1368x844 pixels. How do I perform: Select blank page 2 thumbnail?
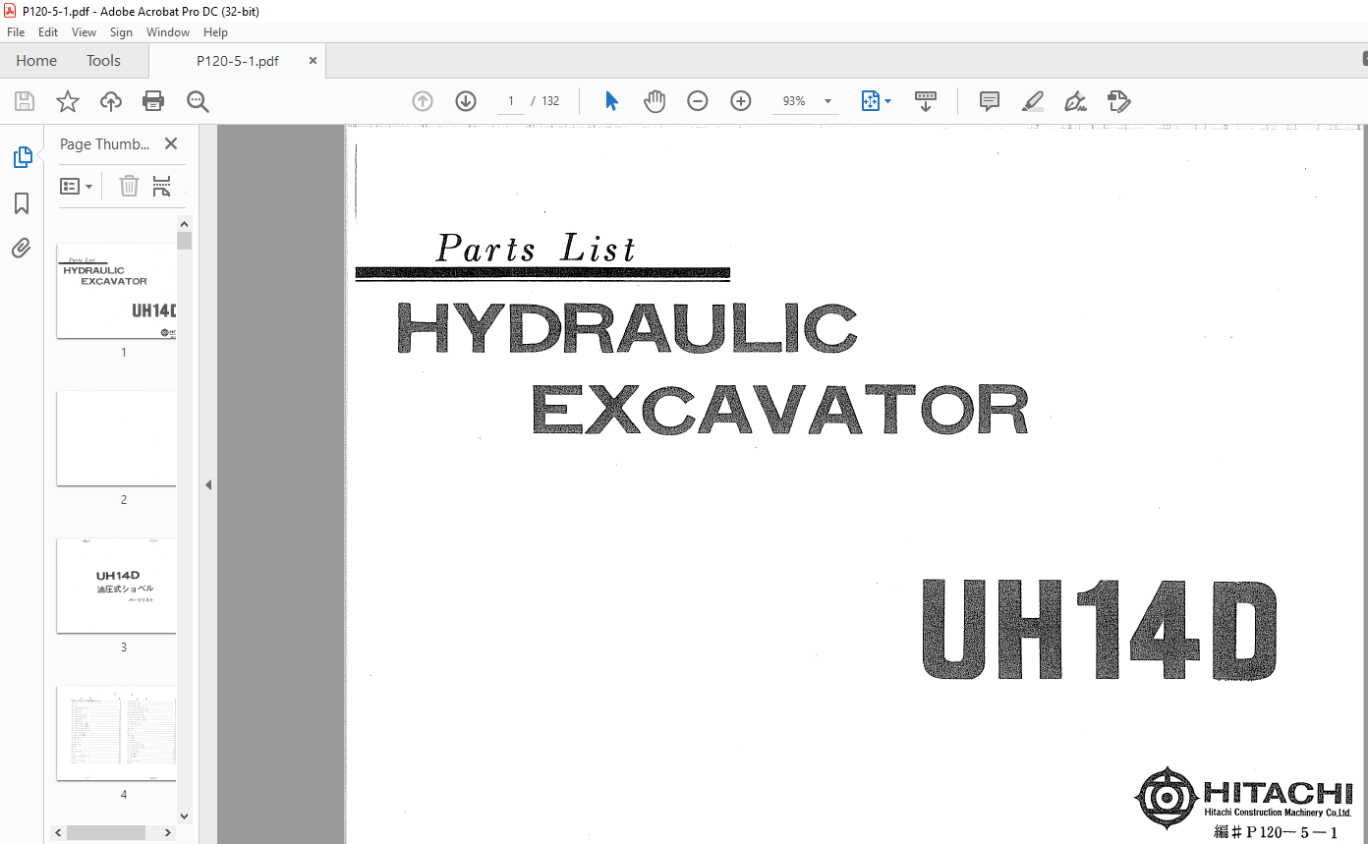(117, 438)
